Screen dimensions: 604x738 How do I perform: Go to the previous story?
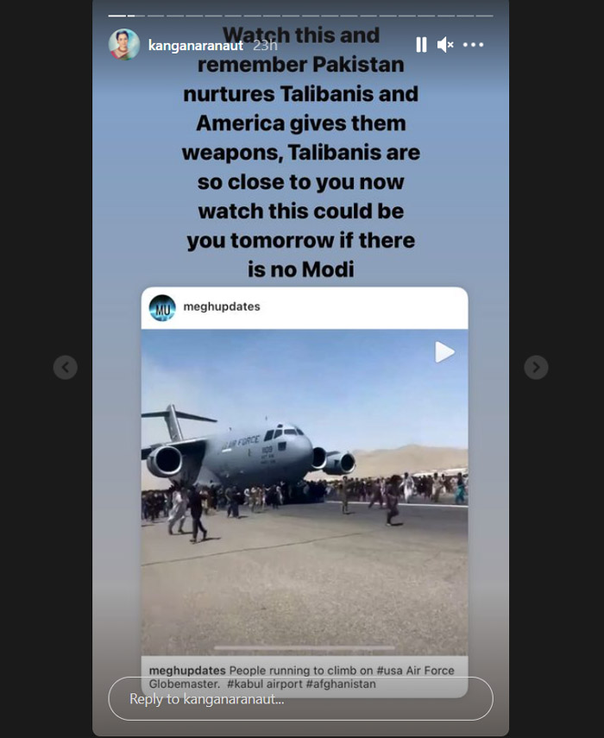click(x=66, y=367)
